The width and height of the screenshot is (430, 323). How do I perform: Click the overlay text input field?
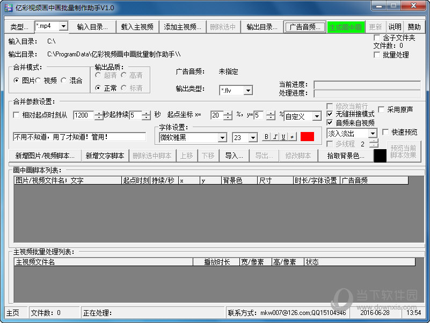pyautogui.click(x=79, y=137)
